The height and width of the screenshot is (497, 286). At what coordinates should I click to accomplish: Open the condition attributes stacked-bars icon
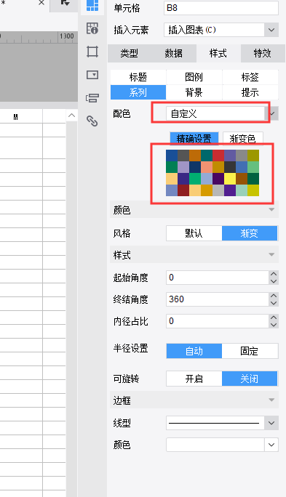pyautogui.click(x=92, y=98)
